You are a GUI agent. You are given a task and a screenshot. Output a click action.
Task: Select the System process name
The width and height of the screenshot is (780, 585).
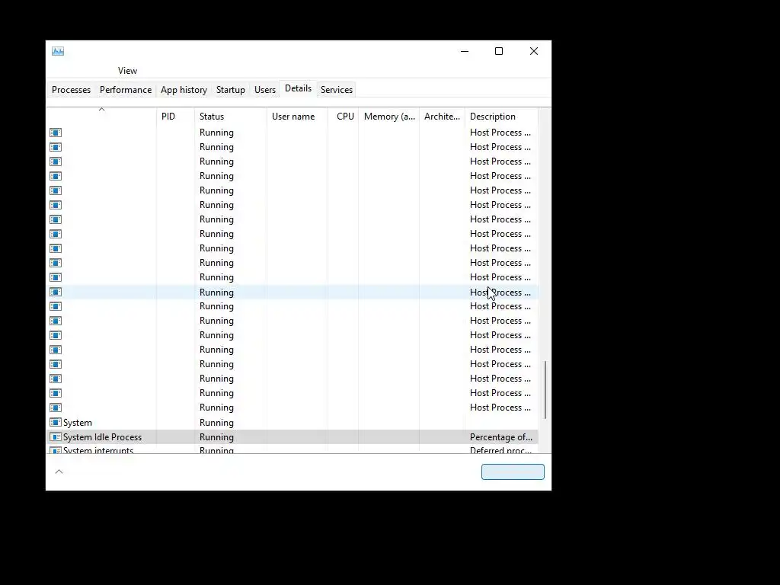pyautogui.click(x=78, y=422)
